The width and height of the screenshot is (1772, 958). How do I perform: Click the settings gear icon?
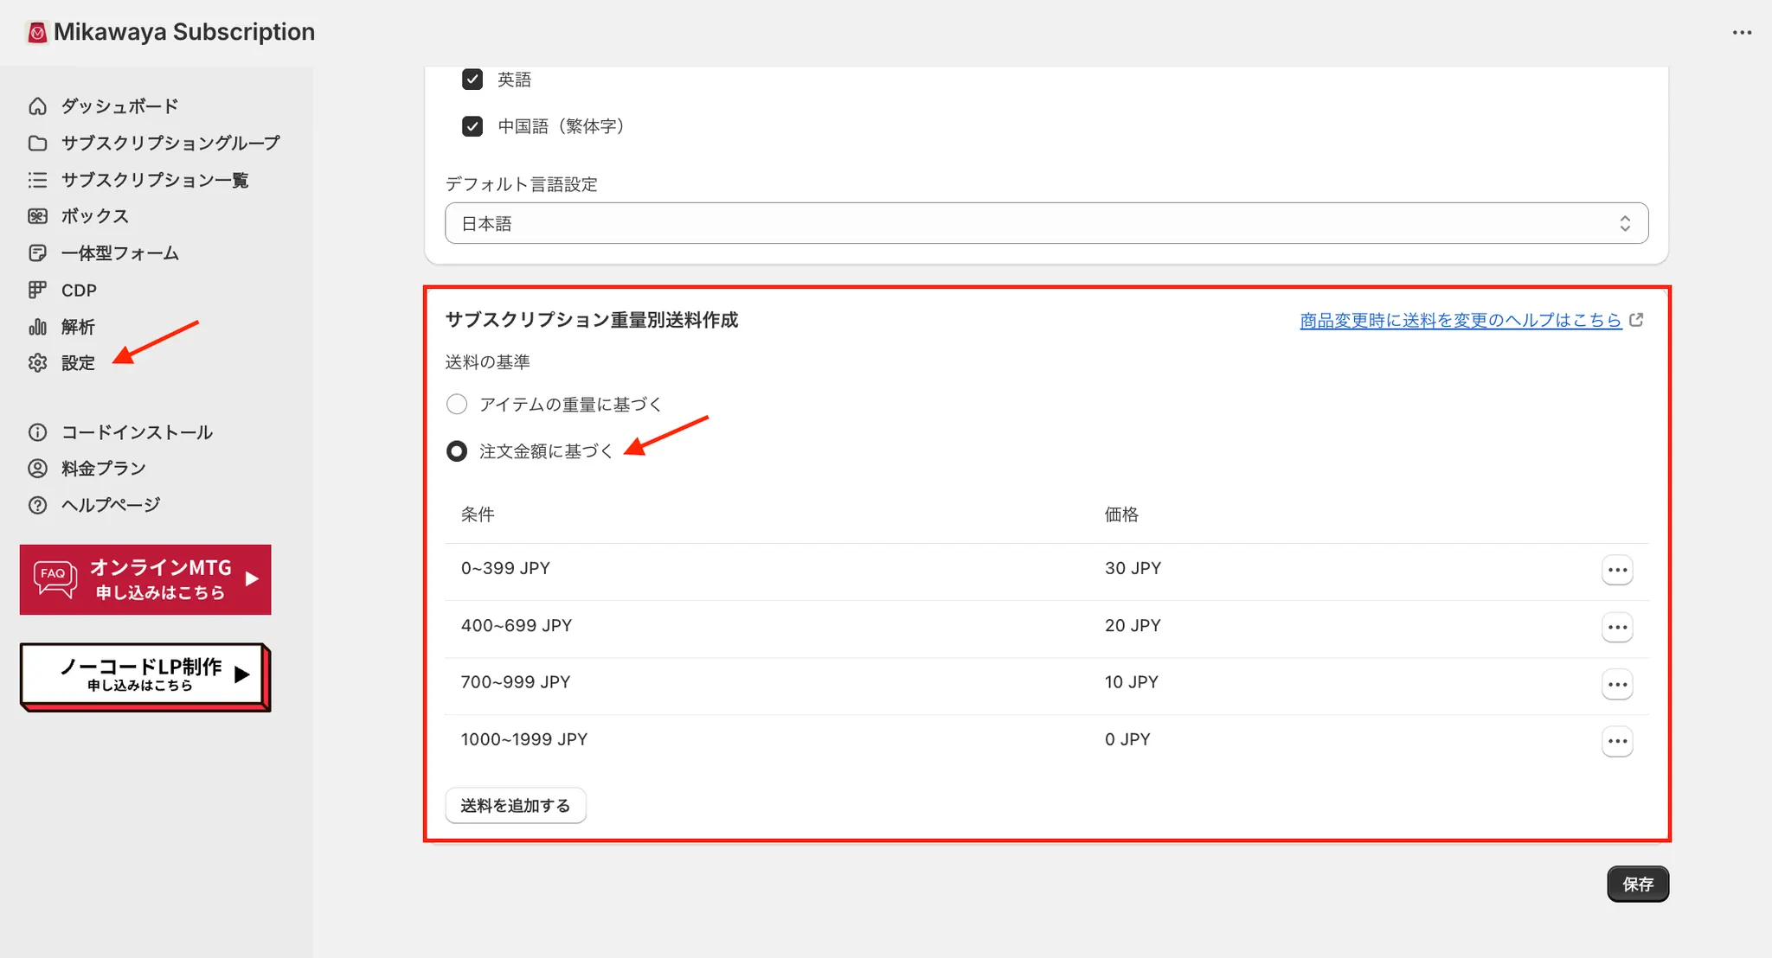pos(37,363)
